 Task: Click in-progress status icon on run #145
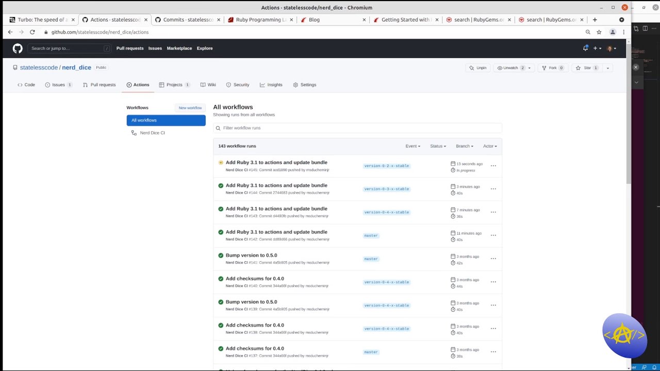click(221, 162)
